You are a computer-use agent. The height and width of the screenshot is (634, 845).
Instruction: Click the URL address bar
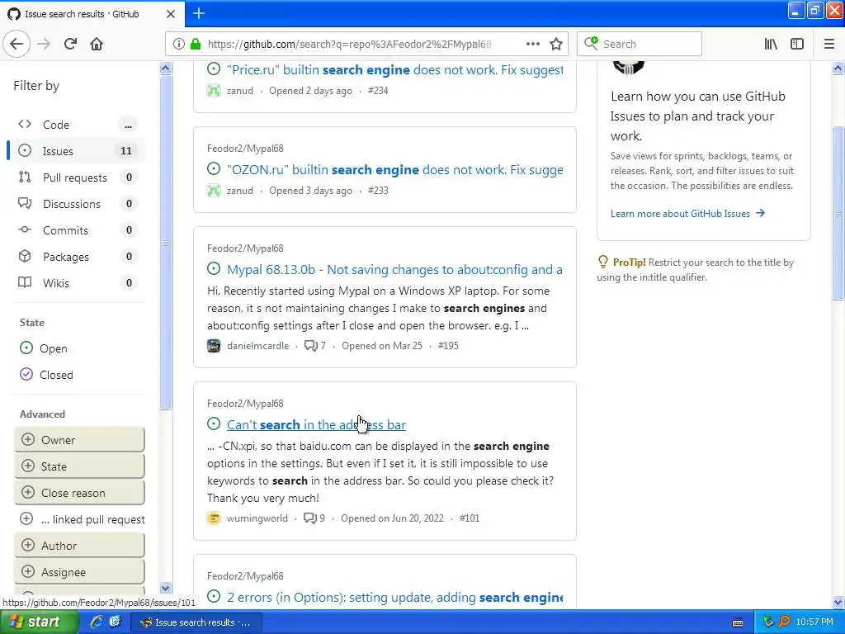coord(349,44)
